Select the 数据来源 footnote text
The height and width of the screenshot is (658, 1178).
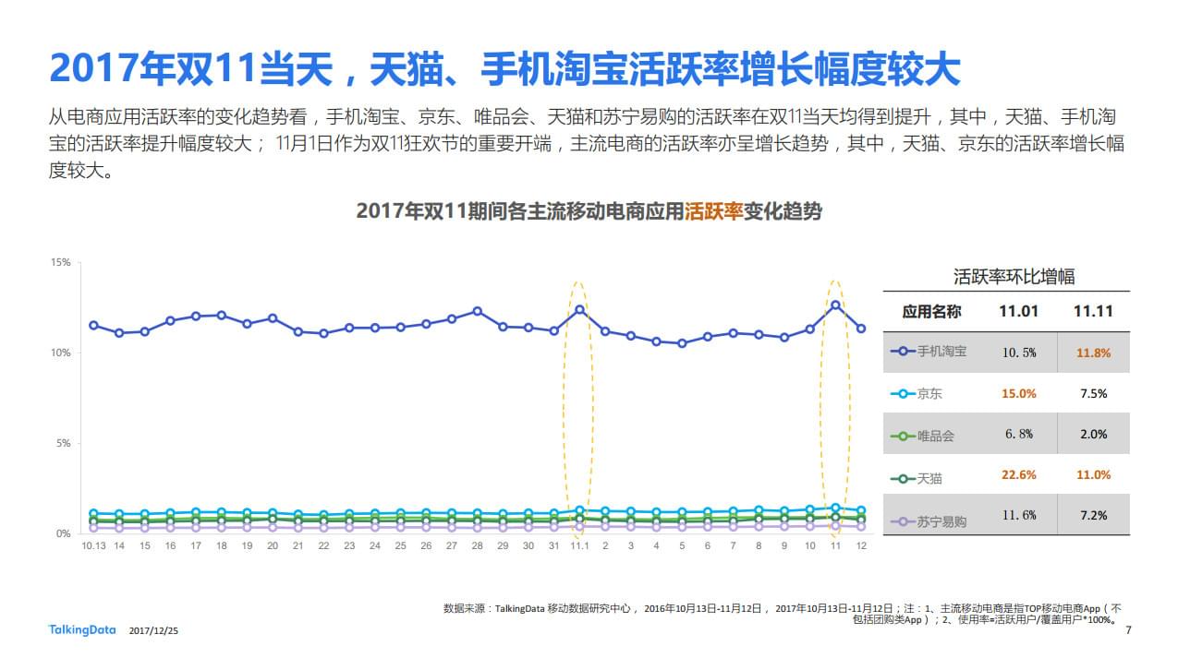[783, 615]
